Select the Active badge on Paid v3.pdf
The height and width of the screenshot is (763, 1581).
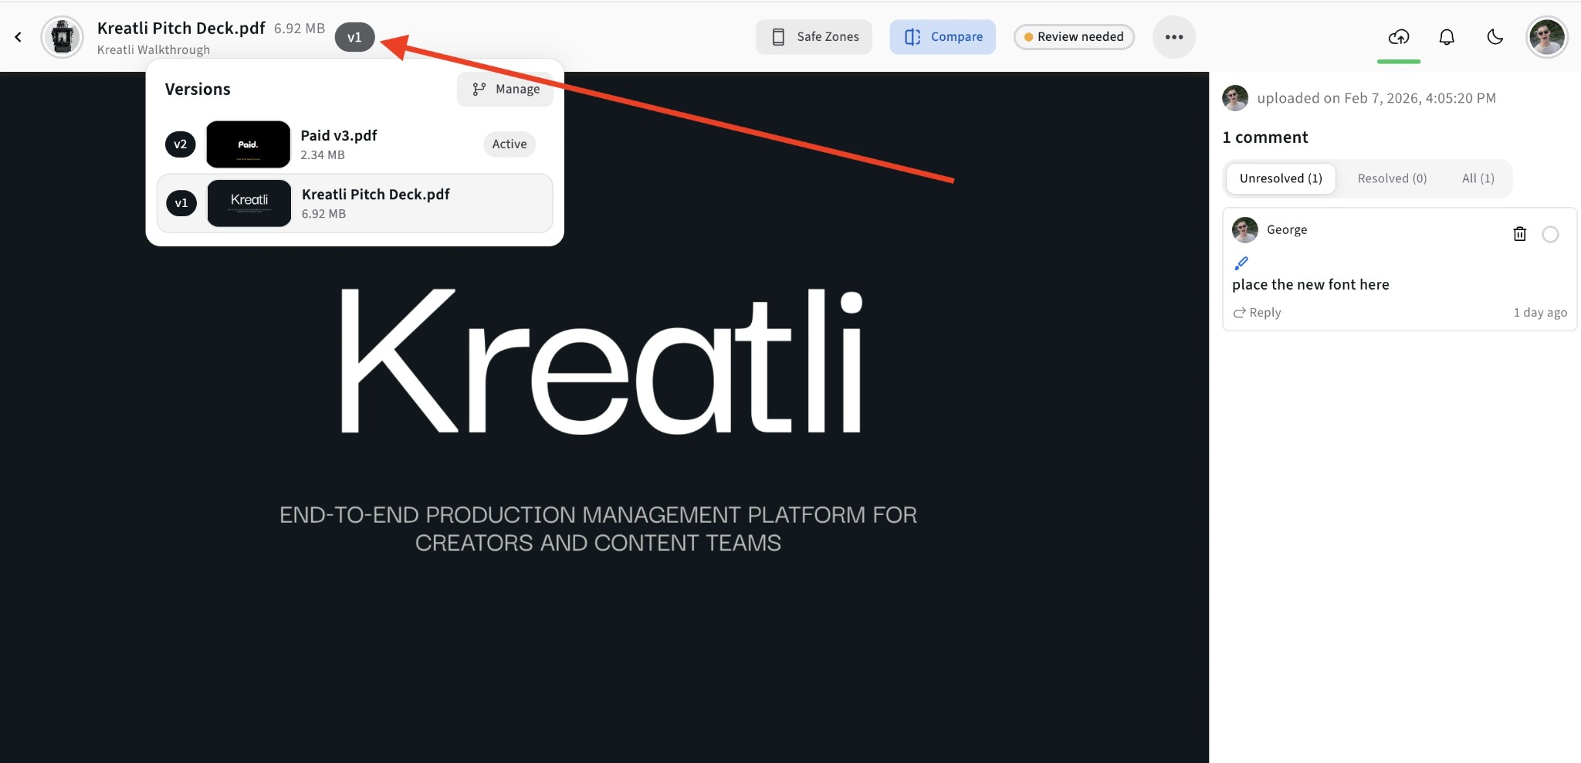coord(509,144)
